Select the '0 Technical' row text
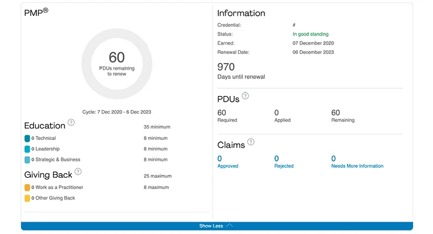The height and width of the screenshot is (234, 433). (43, 138)
